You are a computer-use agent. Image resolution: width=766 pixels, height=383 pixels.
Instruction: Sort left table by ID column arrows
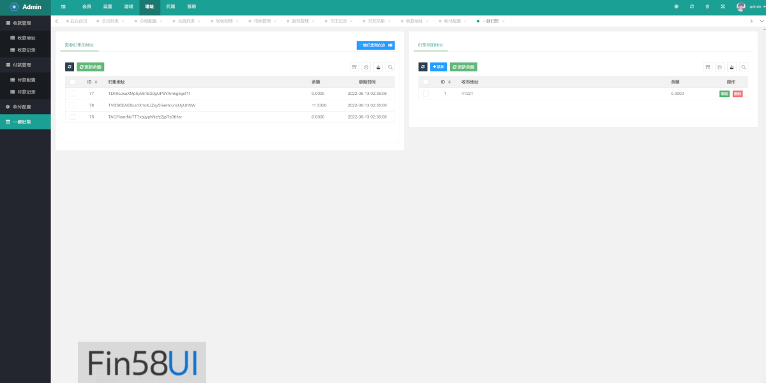96,82
